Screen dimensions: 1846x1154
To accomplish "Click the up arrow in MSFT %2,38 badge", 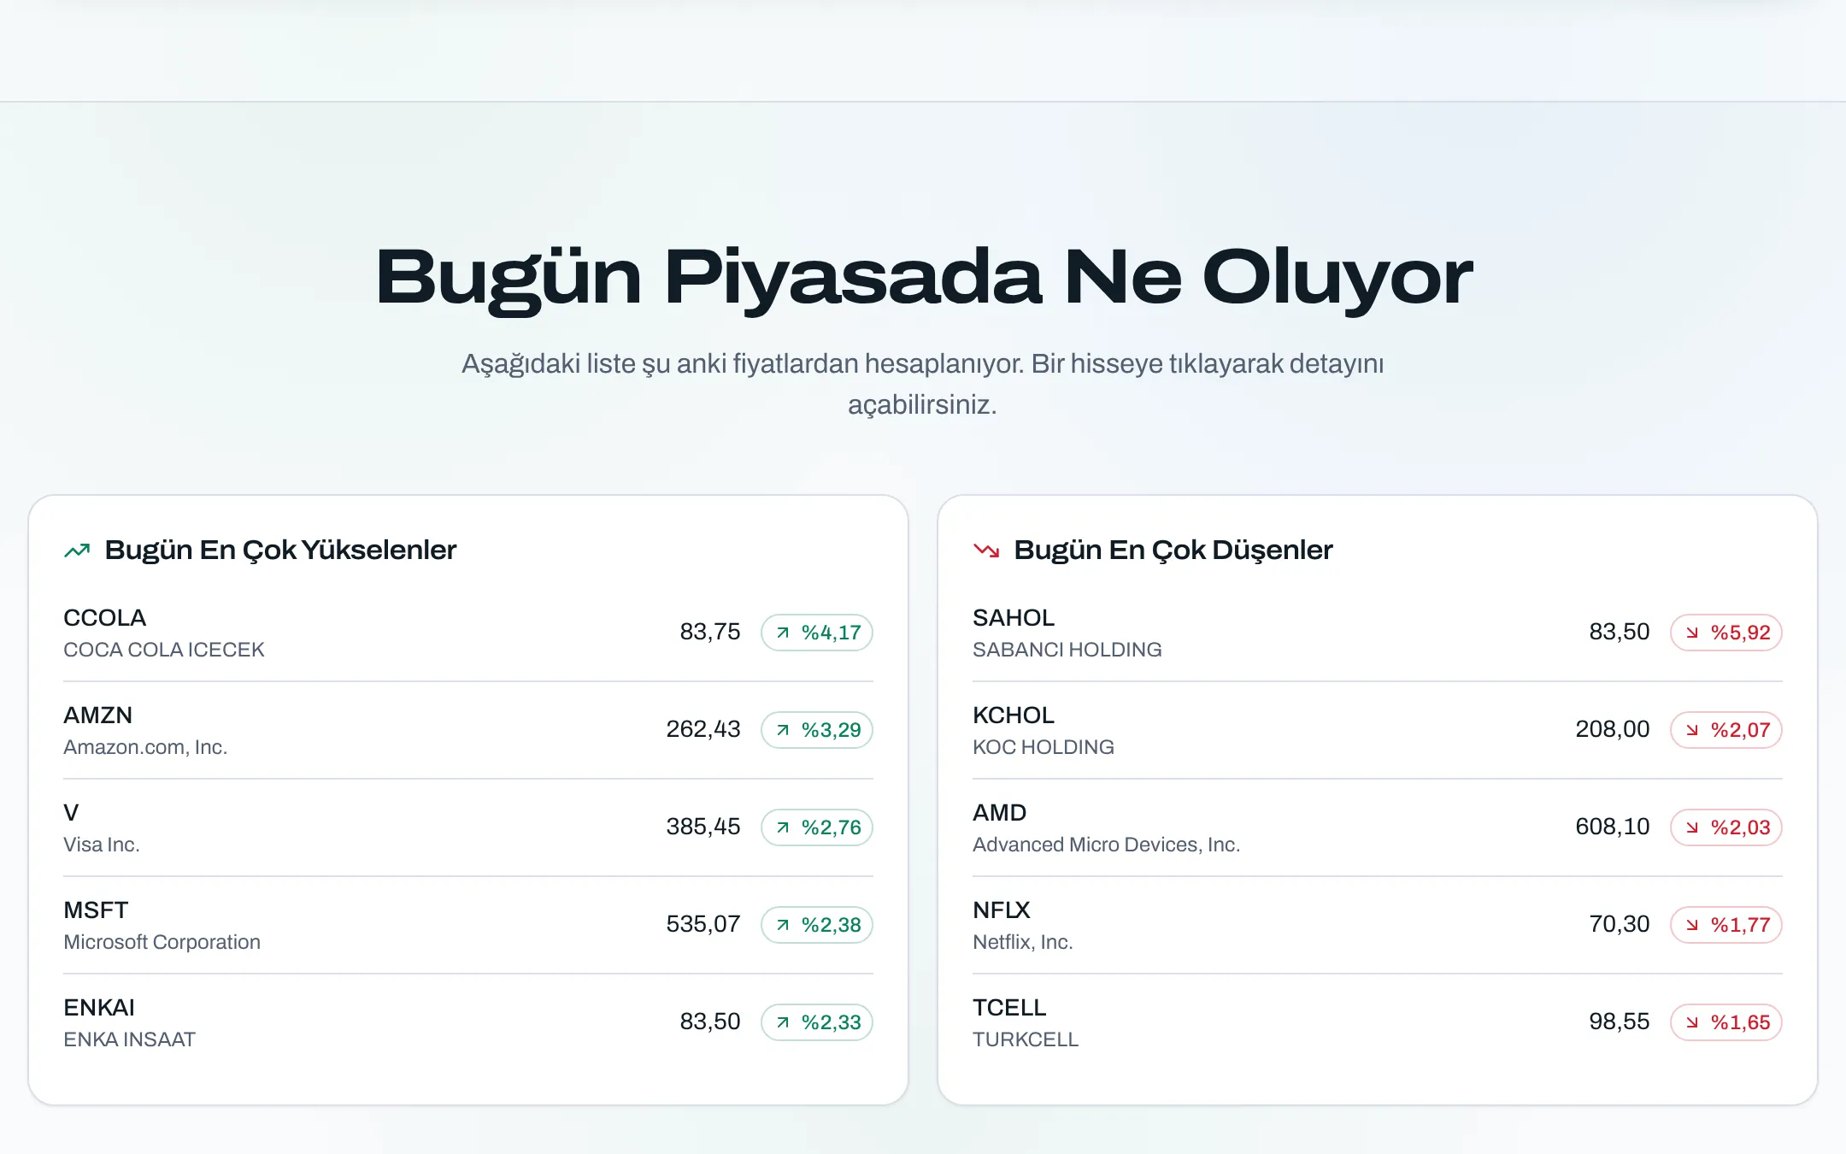I will click(x=783, y=925).
